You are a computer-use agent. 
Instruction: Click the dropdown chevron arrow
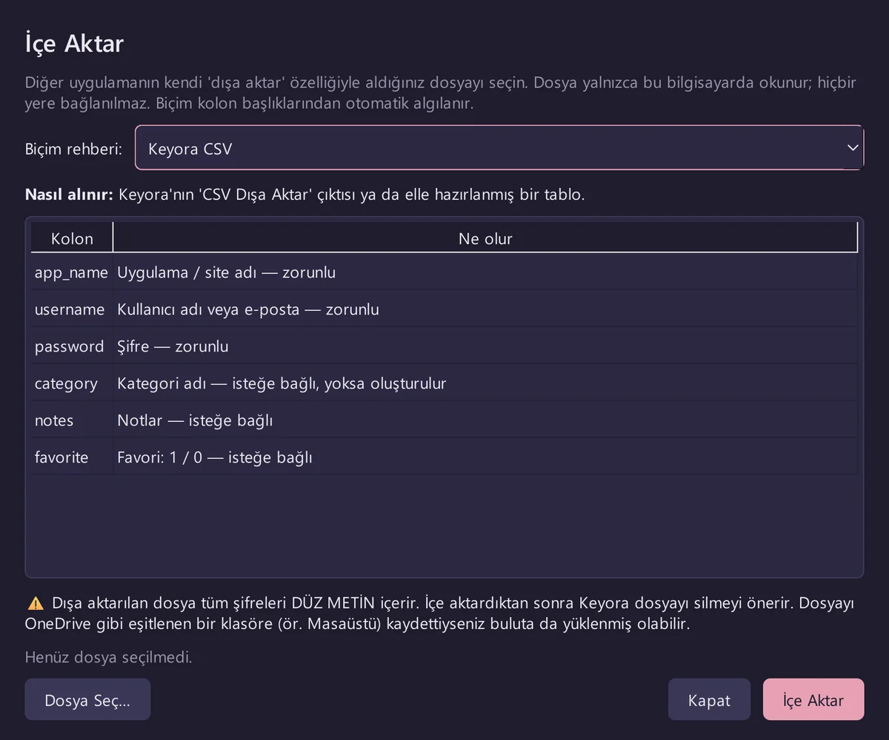click(852, 148)
